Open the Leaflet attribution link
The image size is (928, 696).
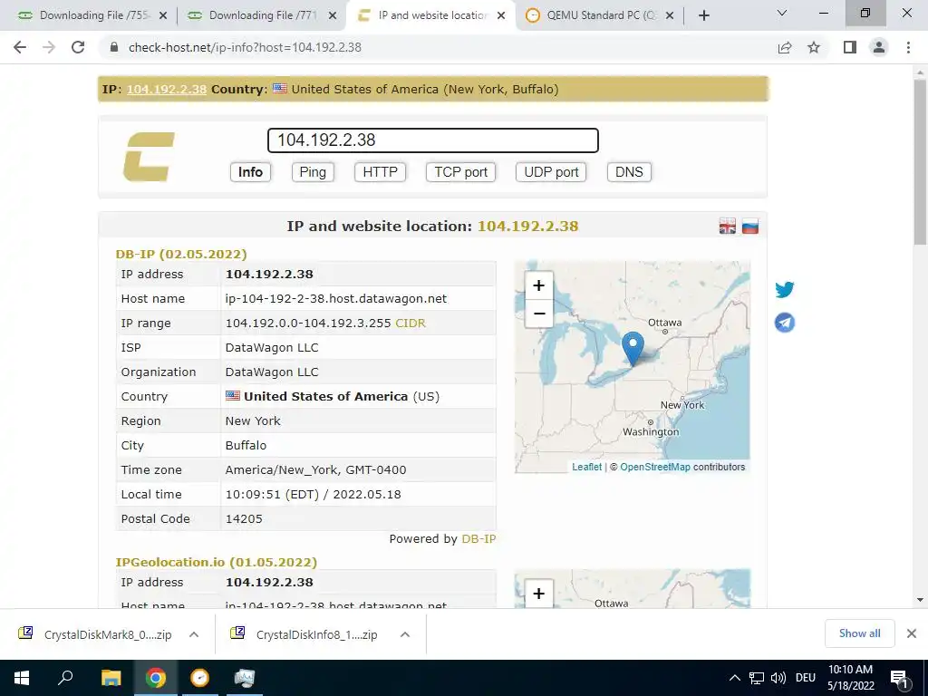(x=586, y=467)
